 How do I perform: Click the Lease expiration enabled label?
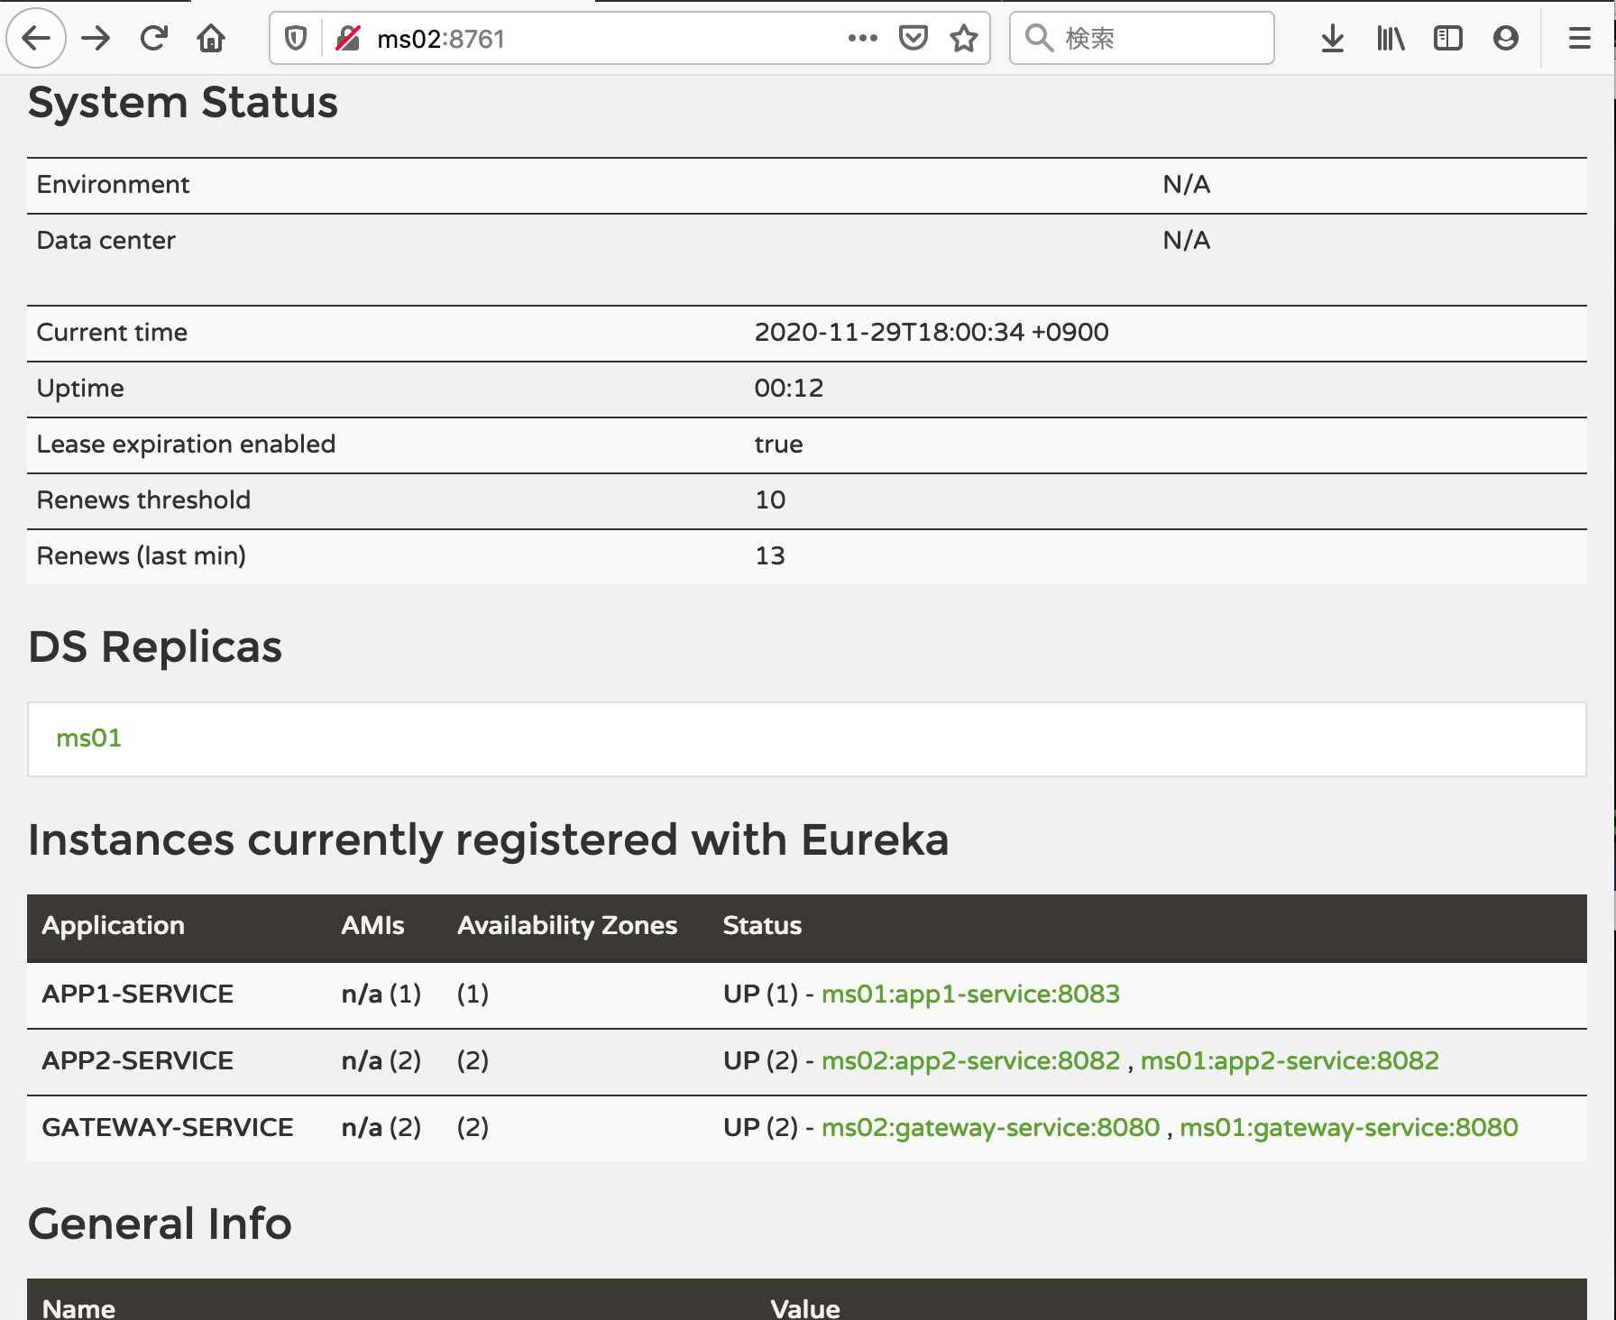pos(186,445)
